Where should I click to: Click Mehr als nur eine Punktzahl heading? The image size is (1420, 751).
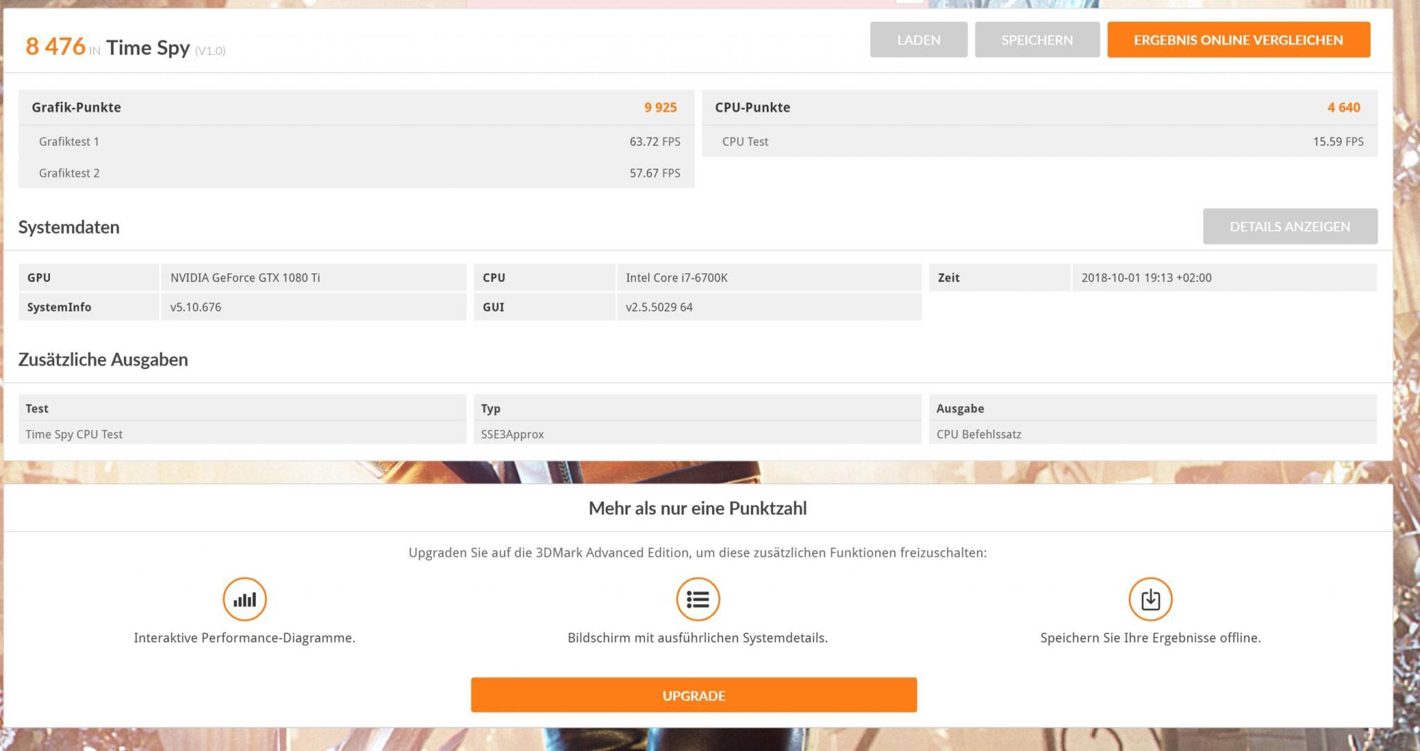(x=698, y=508)
